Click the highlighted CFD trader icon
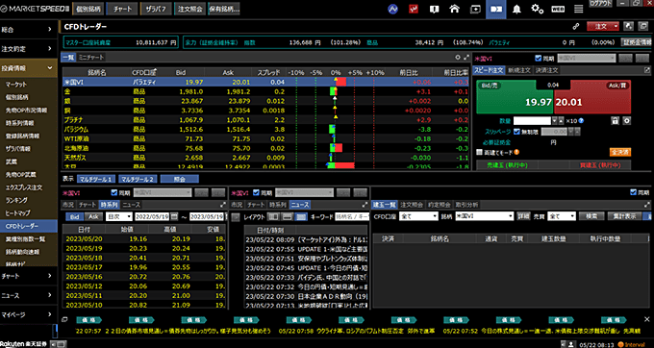 [496, 10]
